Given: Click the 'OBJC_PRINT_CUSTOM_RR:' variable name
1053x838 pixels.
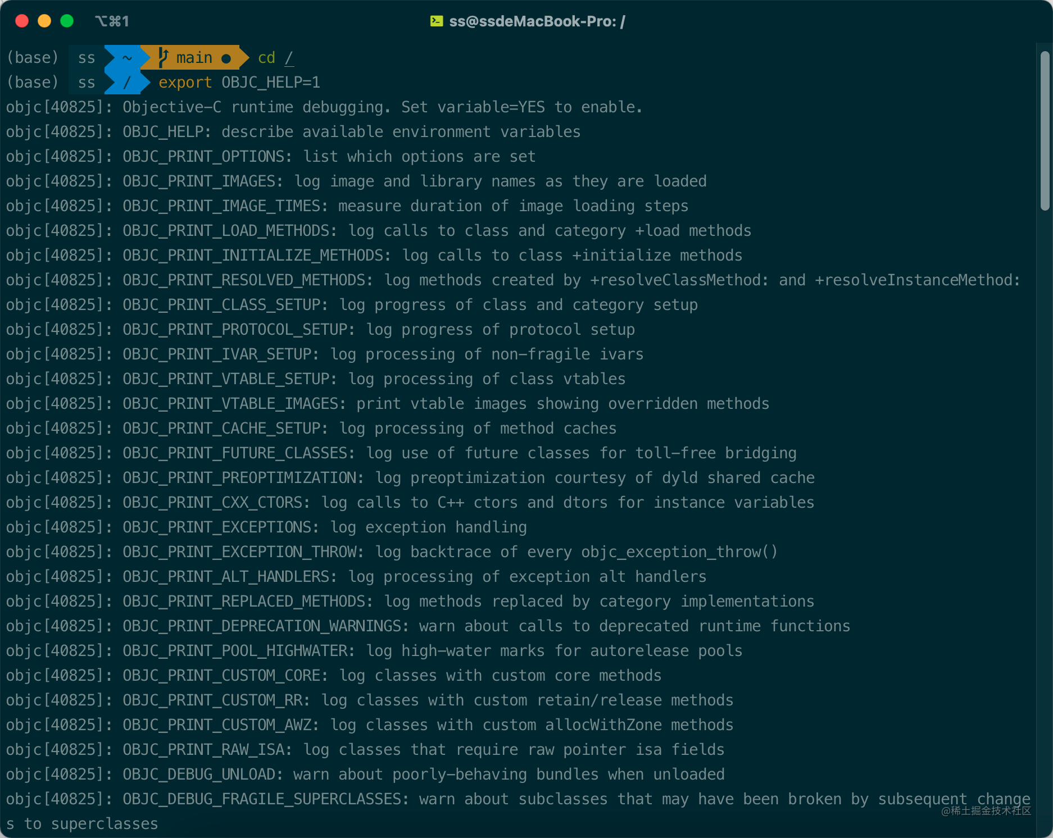Looking at the screenshot, I should click(216, 700).
